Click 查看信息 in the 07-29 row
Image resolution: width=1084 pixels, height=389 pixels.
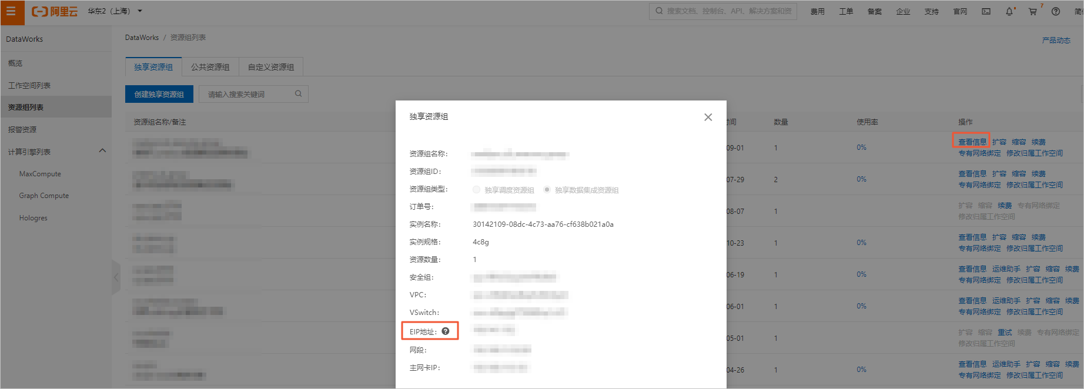(972, 174)
